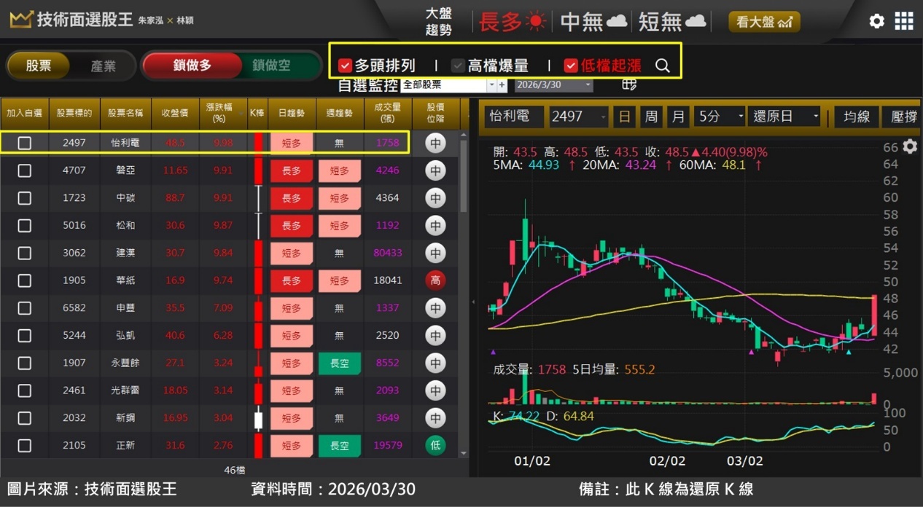Image resolution: width=923 pixels, height=507 pixels.
Task: Tick the watchlist checkbox for 2105 正新
Action: point(25,445)
